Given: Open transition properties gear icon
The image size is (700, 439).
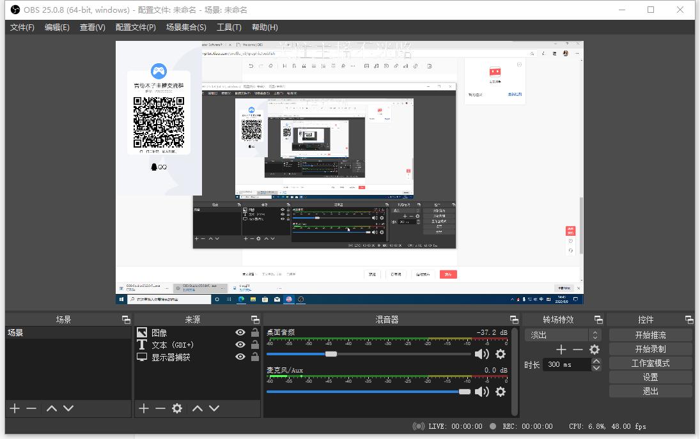Looking at the screenshot, I should click(595, 350).
